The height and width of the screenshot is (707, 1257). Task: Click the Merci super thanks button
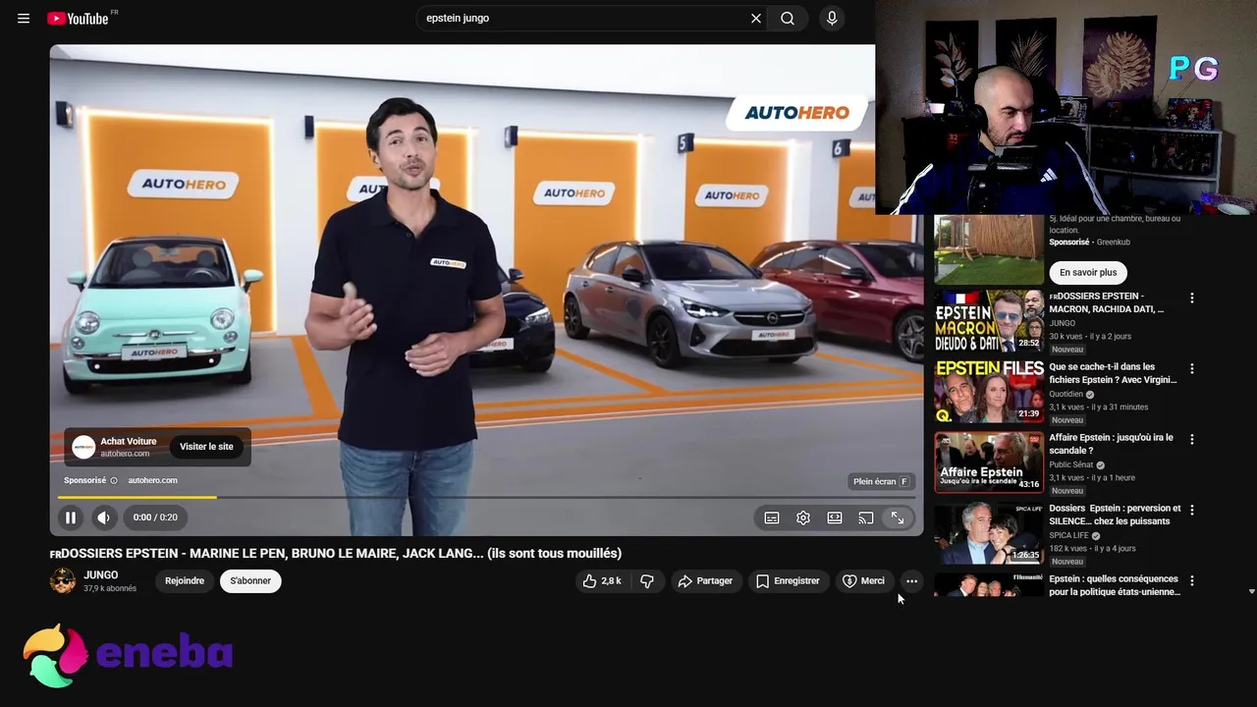tap(863, 581)
